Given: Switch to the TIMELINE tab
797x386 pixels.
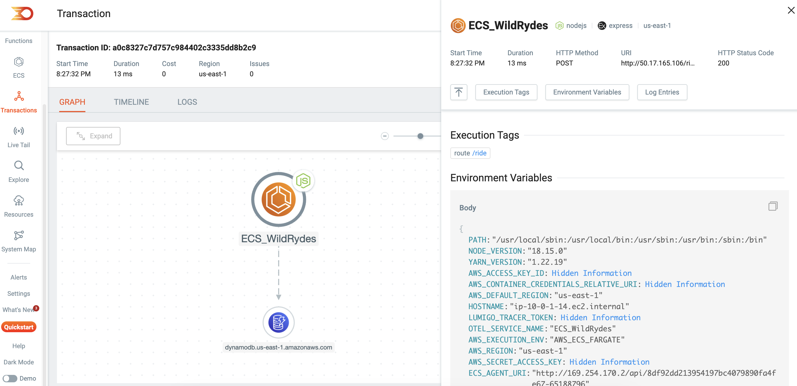Looking at the screenshot, I should click(x=131, y=102).
